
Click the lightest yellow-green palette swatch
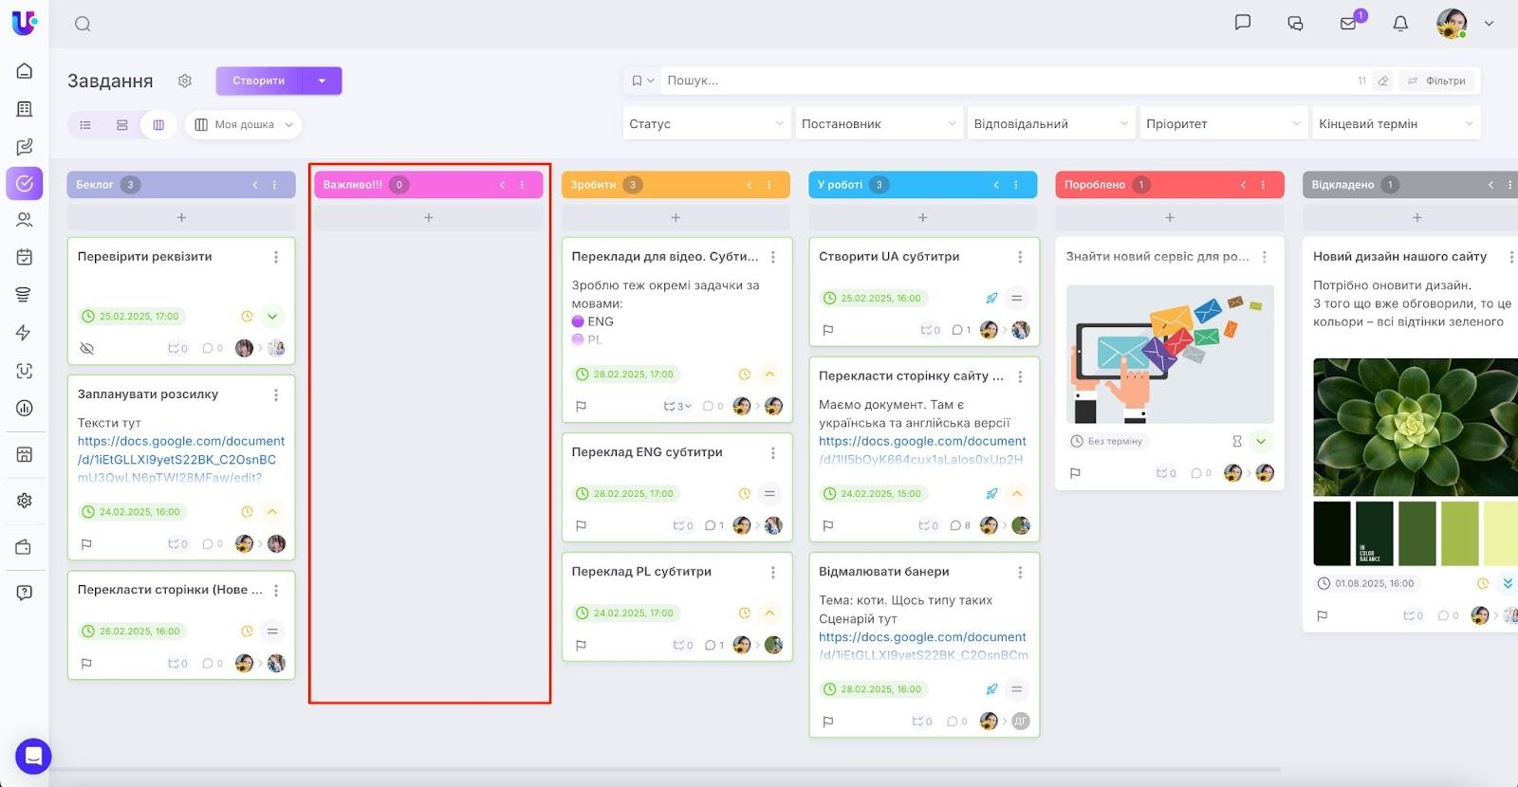pos(1501,533)
